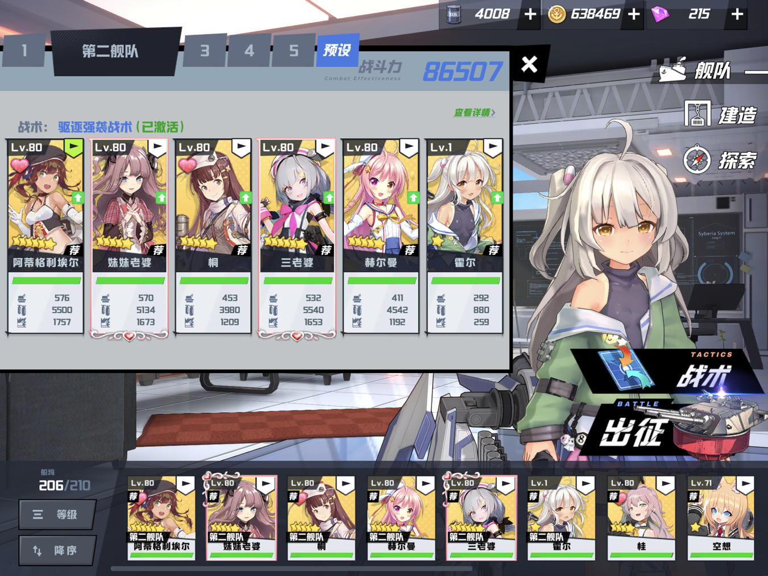Tap heart icon on 阿蒂格利埃尔 fleet card
The height and width of the screenshot is (576, 768).
(19, 165)
